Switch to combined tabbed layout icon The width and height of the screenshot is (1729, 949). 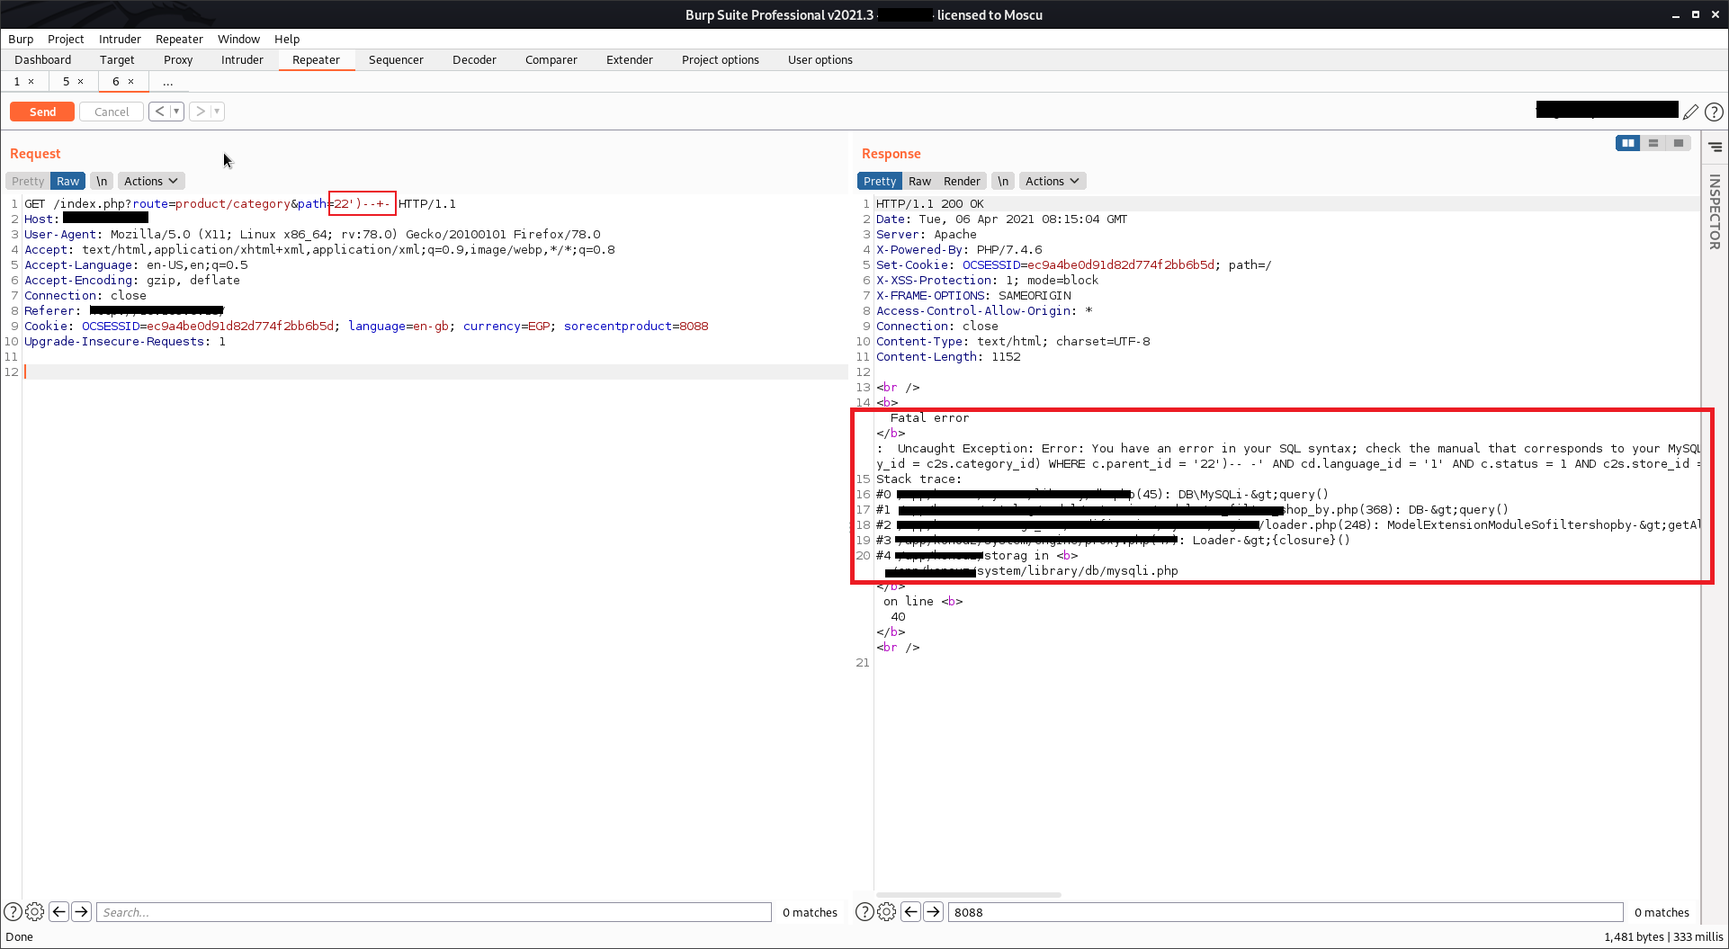coord(1679,143)
